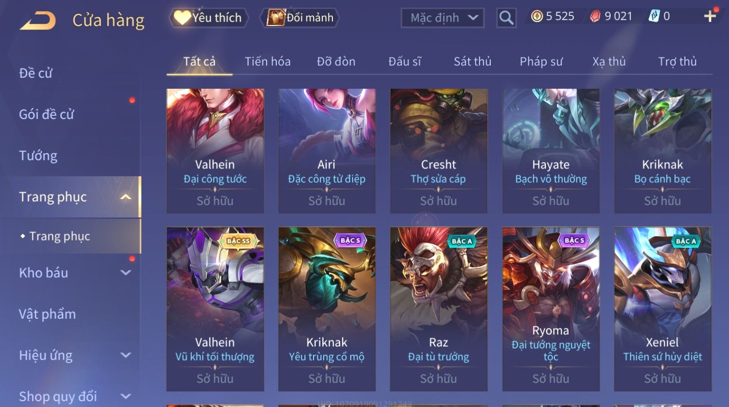729x407 pixels.
Task: Select Valhein Vũ khí tối thượng skin card
Action: (x=215, y=309)
